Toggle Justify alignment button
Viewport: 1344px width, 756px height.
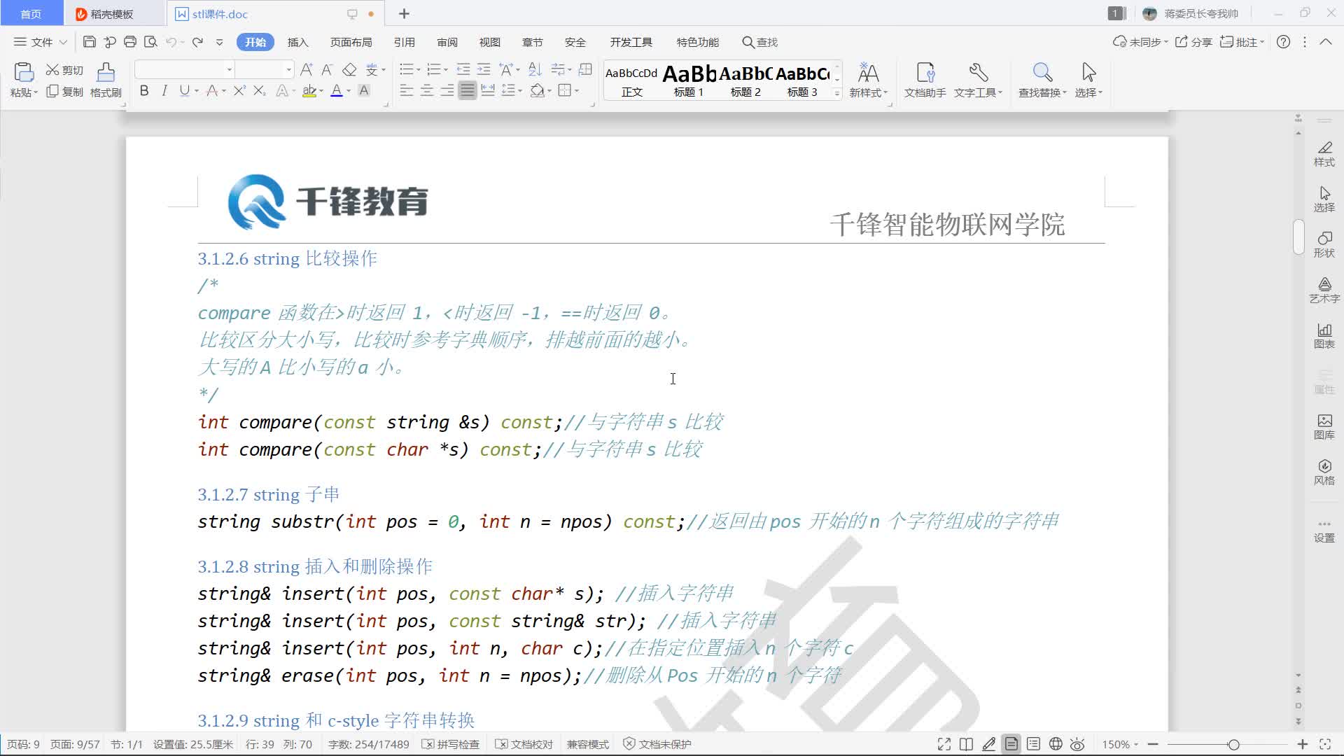click(x=467, y=90)
